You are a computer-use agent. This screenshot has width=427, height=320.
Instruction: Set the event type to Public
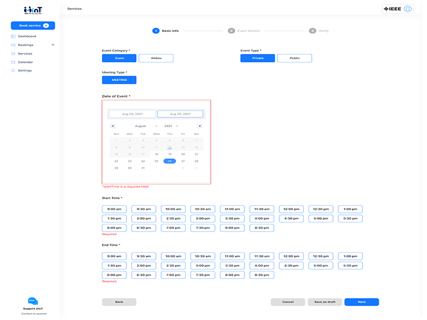[x=294, y=58]
